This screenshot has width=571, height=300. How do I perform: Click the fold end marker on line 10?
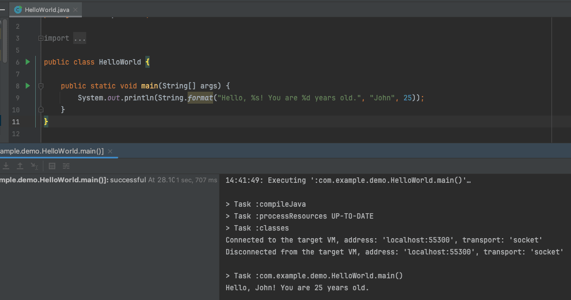(x=41, y=110)
